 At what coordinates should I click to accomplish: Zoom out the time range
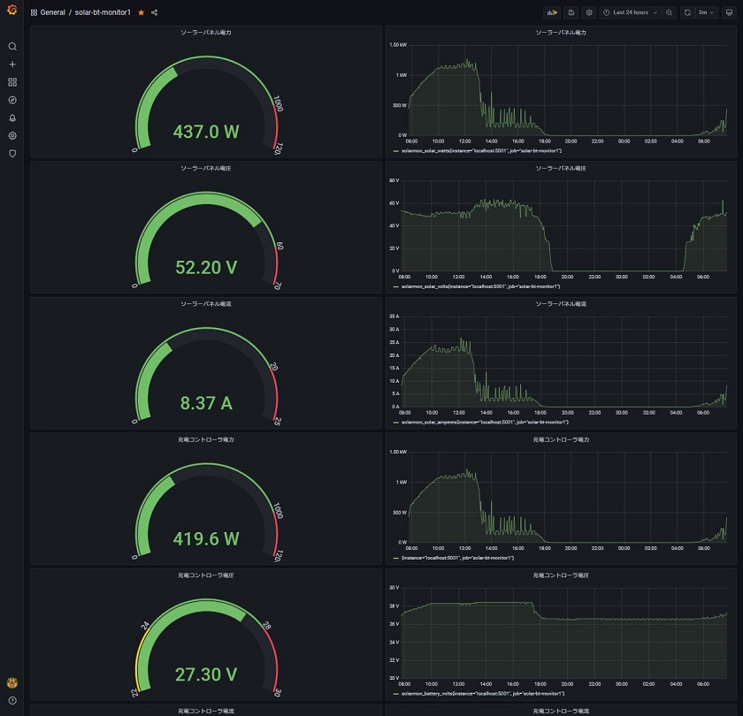pos(669,12)
